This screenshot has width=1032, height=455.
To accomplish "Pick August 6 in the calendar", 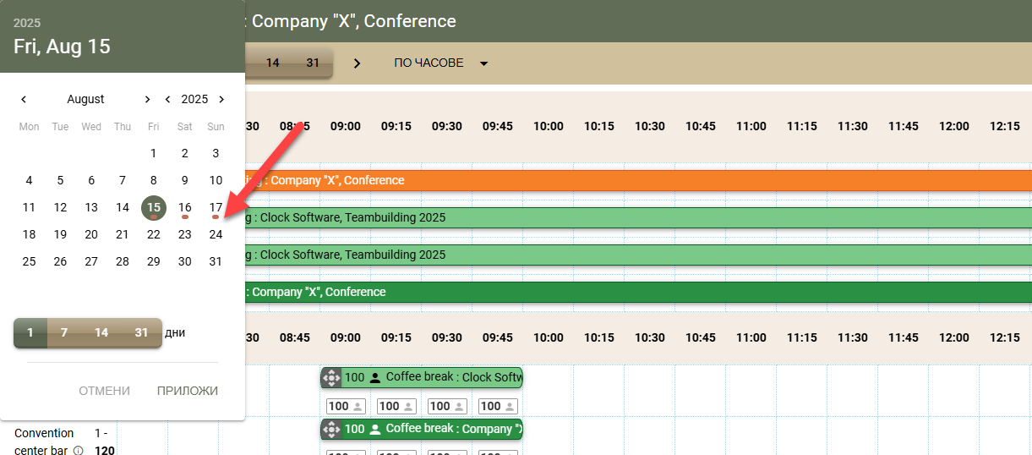I will (91, 180).
